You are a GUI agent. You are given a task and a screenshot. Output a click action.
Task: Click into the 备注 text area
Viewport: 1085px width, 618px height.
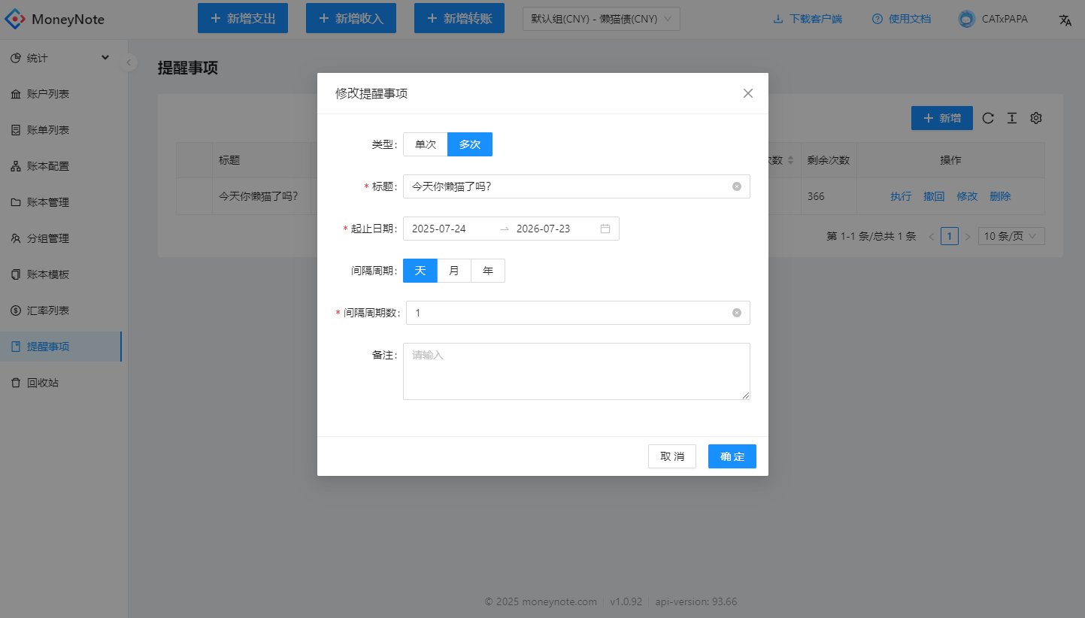pos(577,371)
